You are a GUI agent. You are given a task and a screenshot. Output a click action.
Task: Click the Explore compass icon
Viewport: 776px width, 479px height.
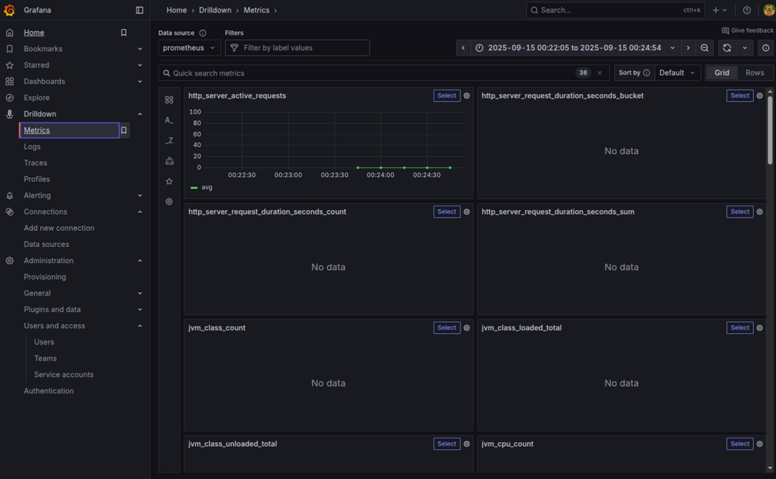coord(10,98)
